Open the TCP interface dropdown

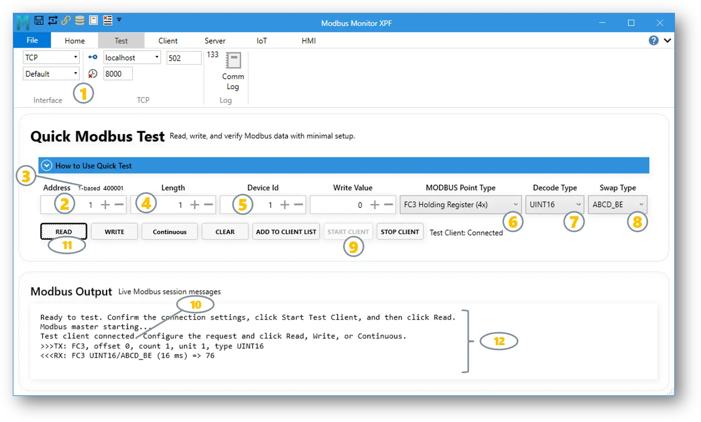point(51,57)
